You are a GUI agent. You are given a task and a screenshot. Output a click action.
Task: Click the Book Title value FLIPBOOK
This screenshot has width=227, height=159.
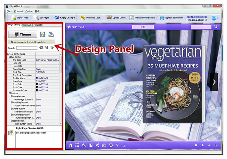[x=41, y=72]
